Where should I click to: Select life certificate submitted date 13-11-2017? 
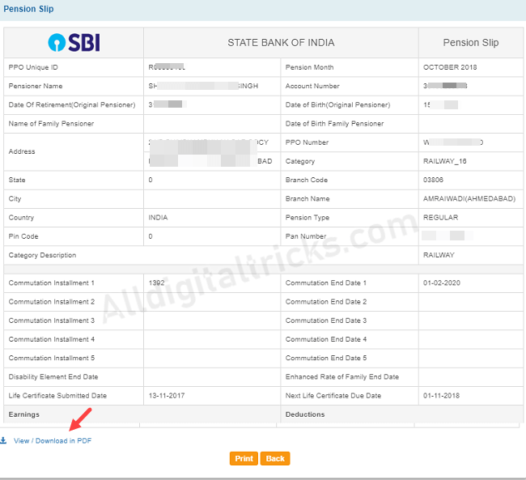point(167,396)
